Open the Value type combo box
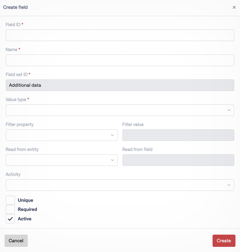This screenshot has width=240, height=252. (116, 110)
